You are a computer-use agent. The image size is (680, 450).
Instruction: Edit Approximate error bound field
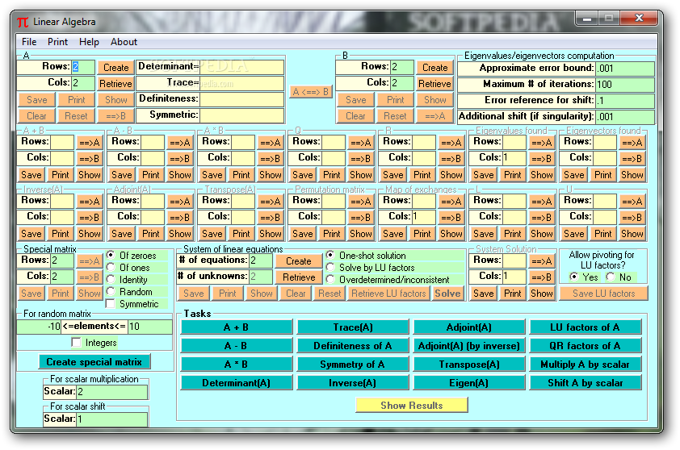[624, 69]
